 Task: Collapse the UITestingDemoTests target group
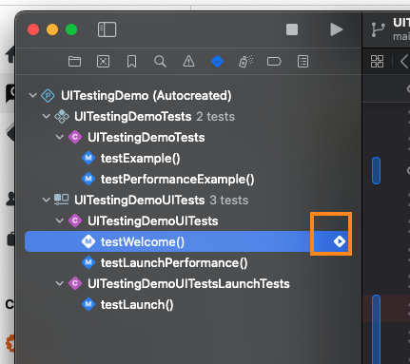47,116
